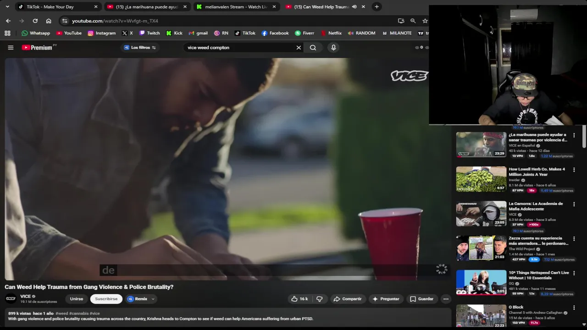Open RN bookmark

click(221, 33)
